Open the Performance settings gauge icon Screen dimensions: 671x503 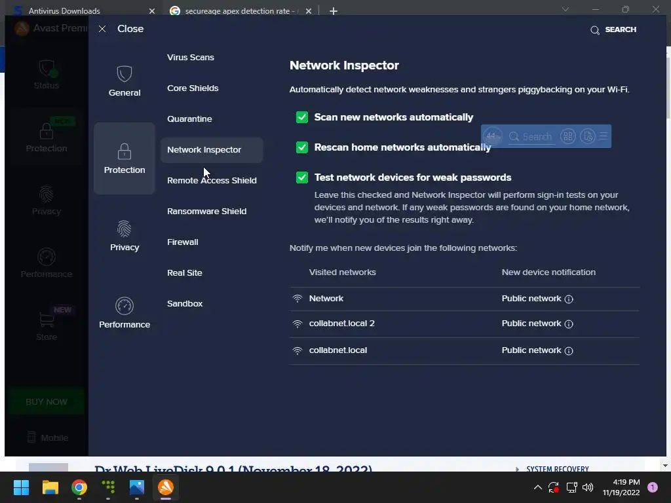tap(124, 306)
